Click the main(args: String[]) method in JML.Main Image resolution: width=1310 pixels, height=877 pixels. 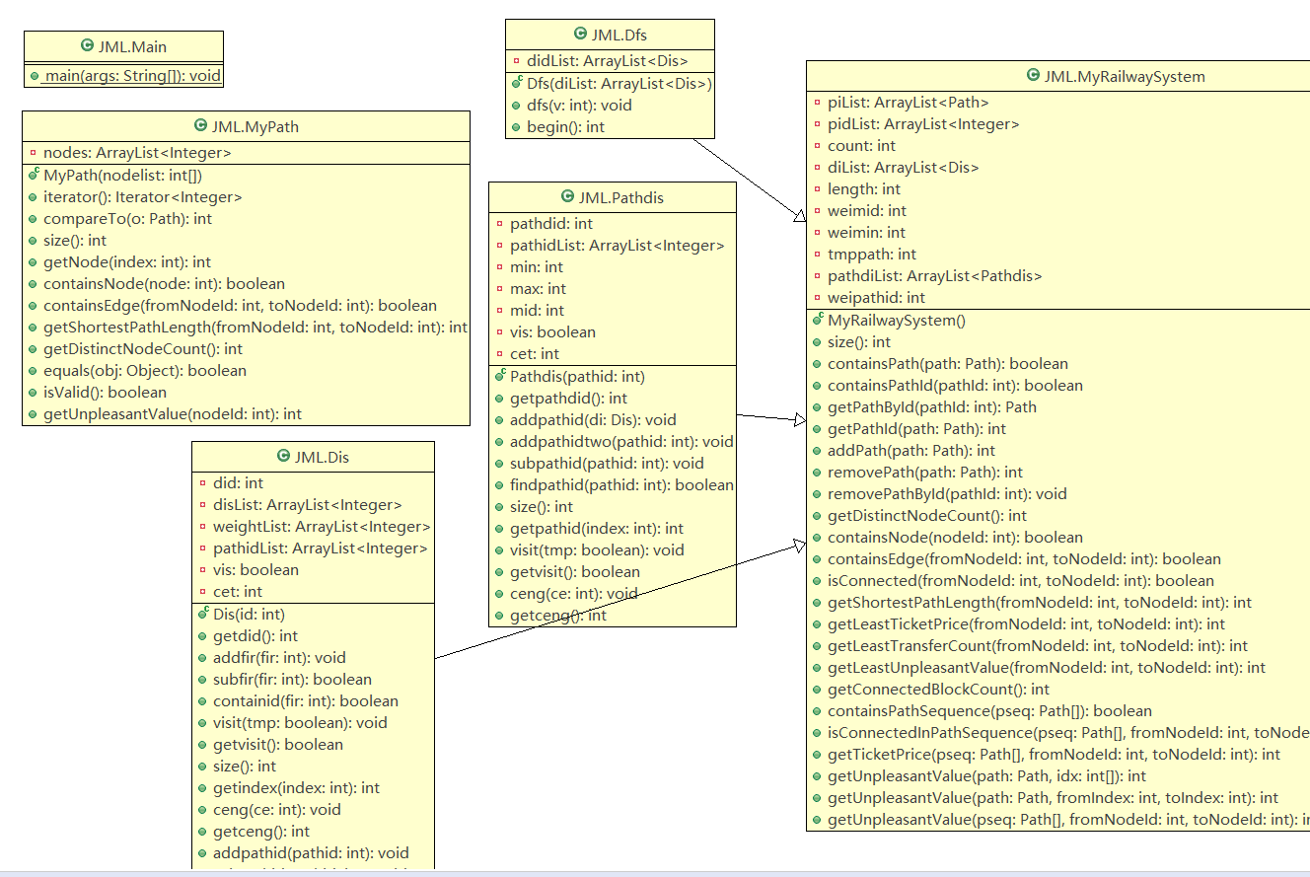tap(132, 76)
